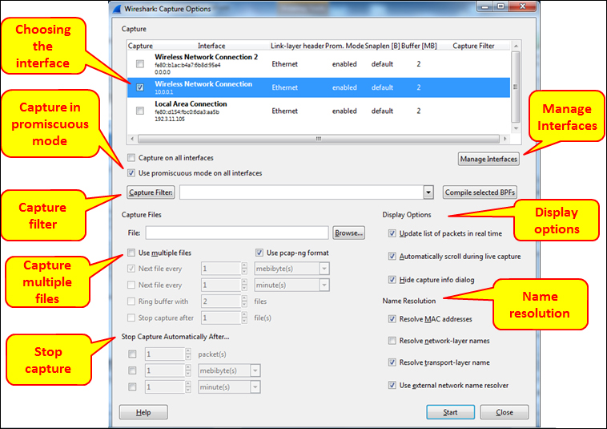This screenshot has width=607, height=429.
Task: Enable stop capture after mebibyte(s) checkbox
Action: tap(132, 370)
